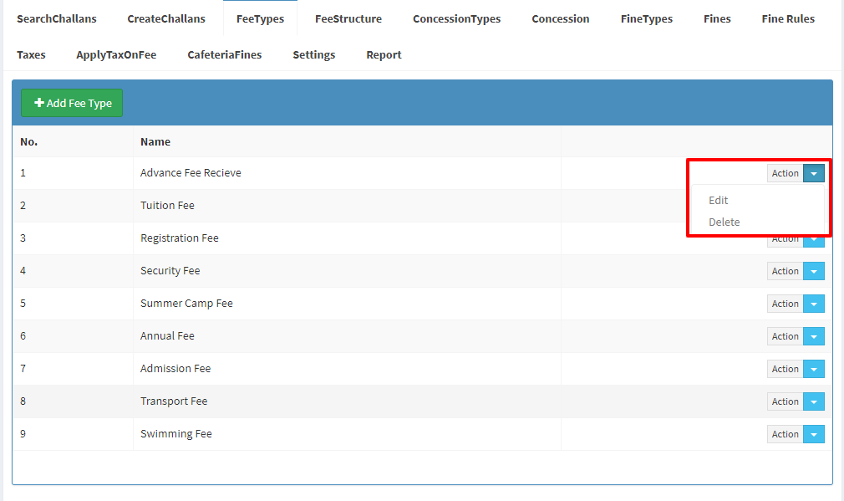Open the Admission Fee dropdown arrow

pos(814,369)
